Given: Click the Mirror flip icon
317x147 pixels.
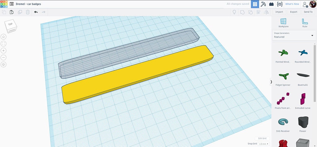Looking at the screenshot, I should (x=266, y=12).
